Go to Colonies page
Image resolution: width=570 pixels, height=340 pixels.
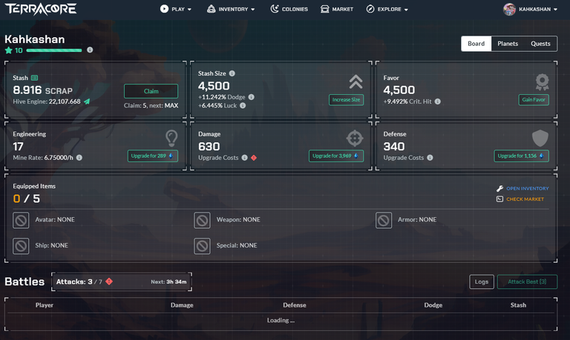point(289,9)
